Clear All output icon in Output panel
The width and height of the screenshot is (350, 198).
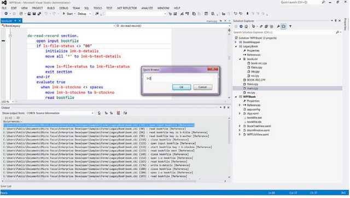[118, 113]
